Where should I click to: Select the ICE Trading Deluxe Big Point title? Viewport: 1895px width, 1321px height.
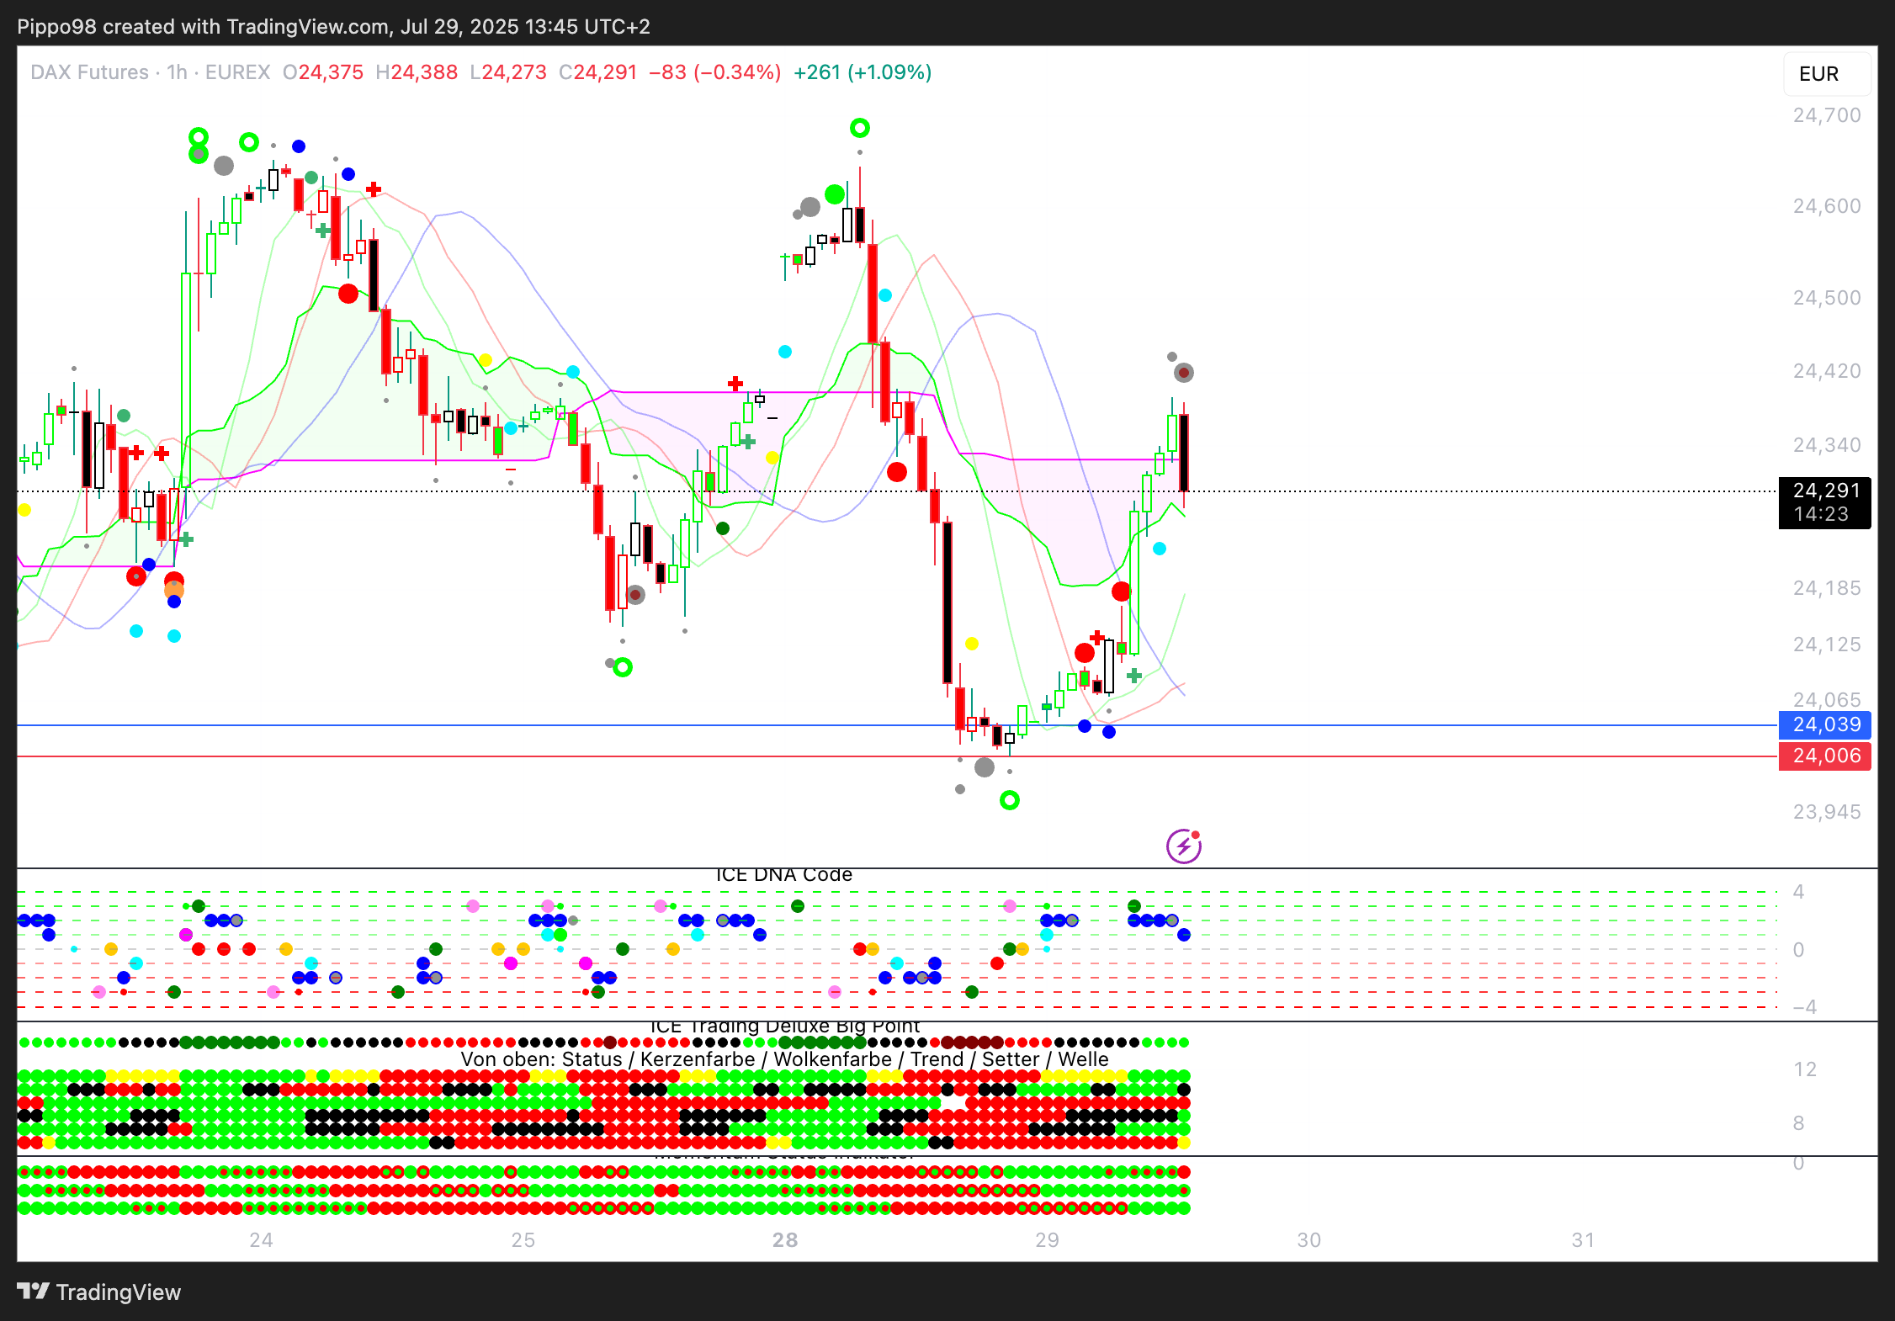point(784,1027)
